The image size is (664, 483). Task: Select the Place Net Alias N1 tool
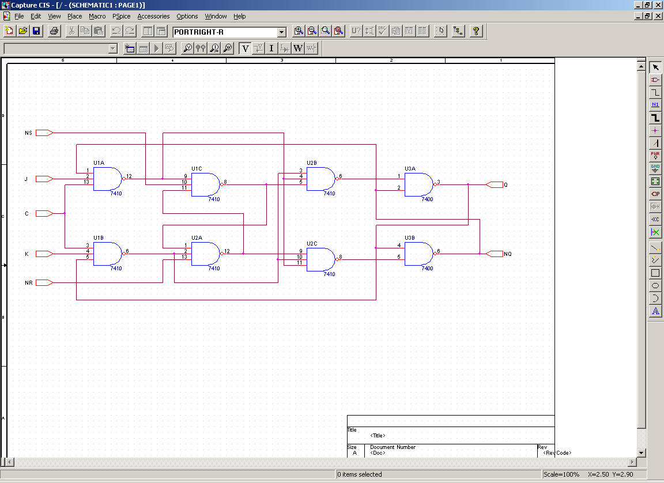tap(655, 105)
